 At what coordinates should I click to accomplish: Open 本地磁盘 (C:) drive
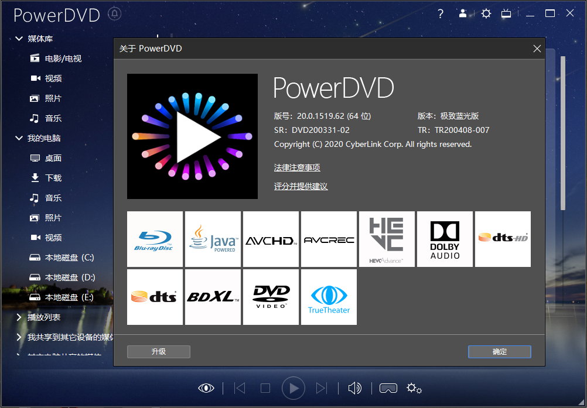(62, 258)
